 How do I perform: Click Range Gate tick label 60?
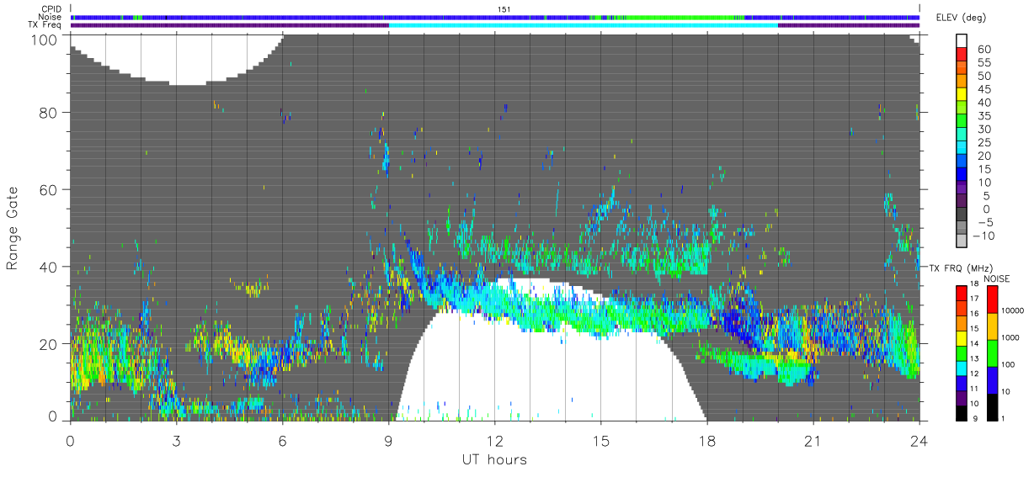pyautogui.click(x=50, y=190)
